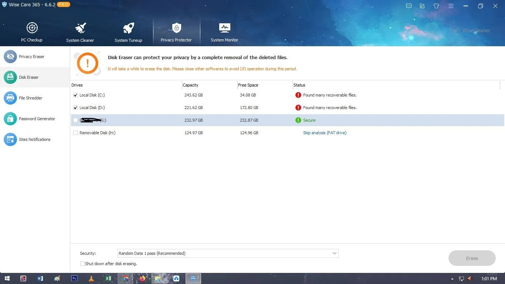Click Skip analysis (FAT drive) link
505x284 pixels.
click(325, 133)
